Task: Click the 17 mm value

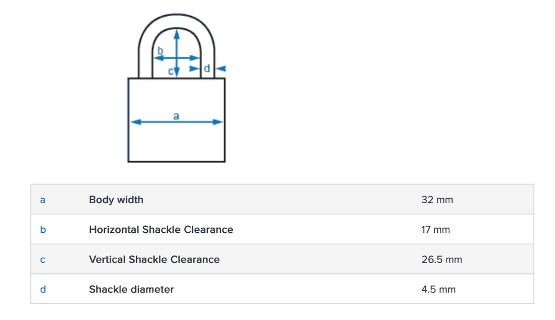Action: pos(435,230)
